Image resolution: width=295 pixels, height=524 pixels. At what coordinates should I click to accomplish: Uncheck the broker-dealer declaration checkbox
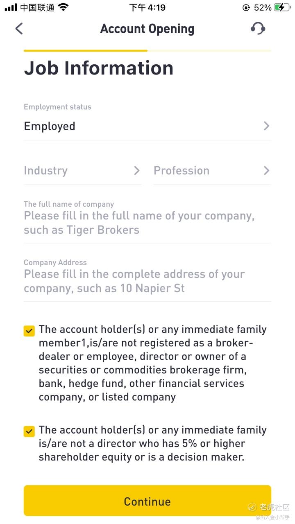point(29,331)
